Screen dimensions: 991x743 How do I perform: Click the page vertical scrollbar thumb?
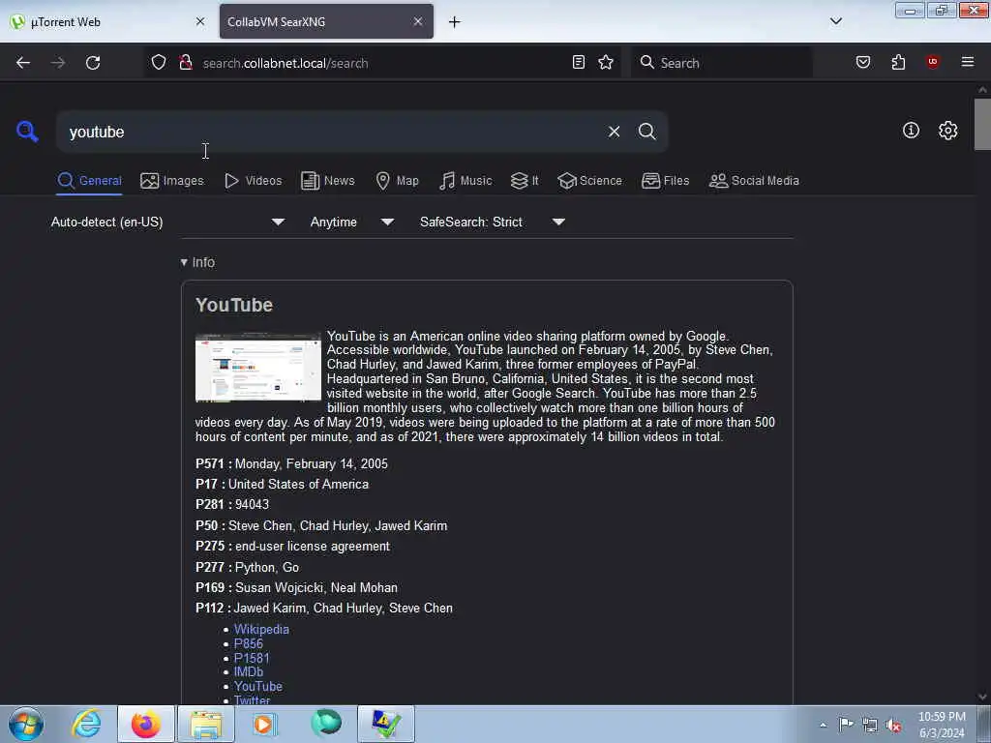click(982, 124)
